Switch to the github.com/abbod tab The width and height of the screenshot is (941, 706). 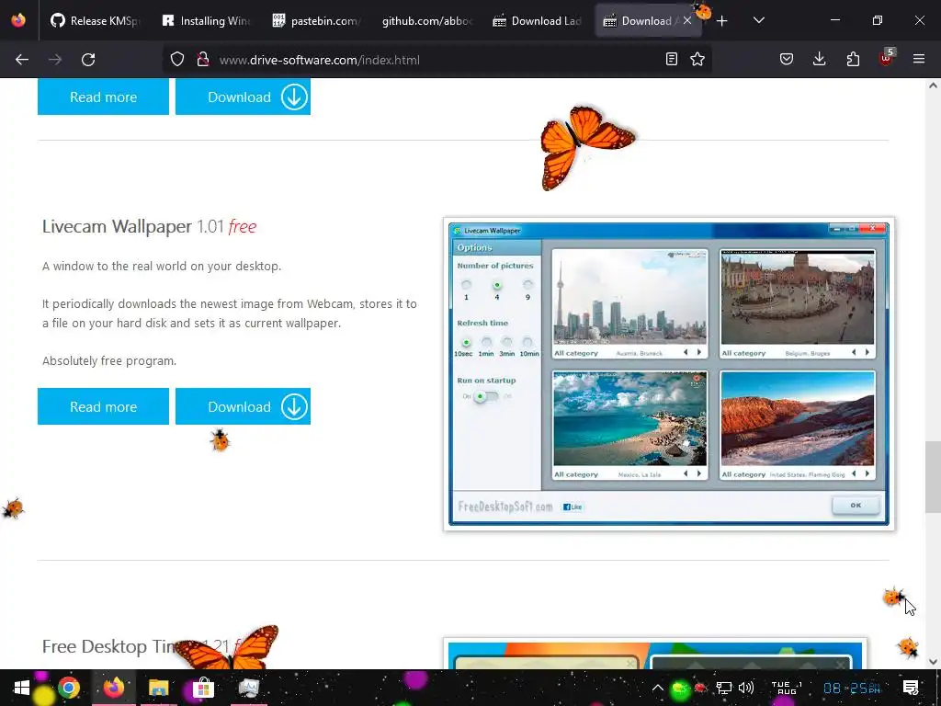(426, 20)
